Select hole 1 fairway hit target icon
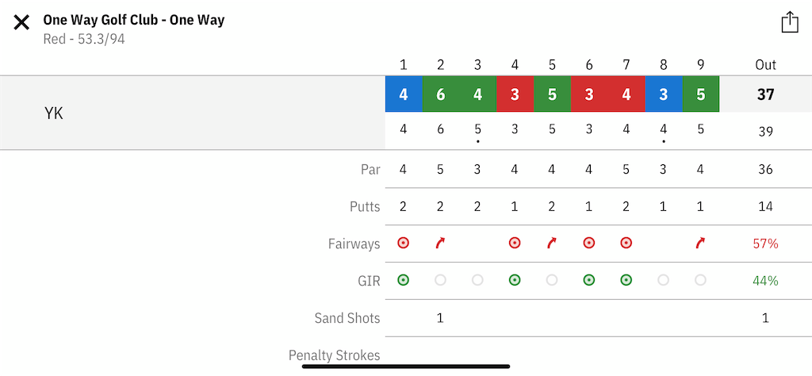The height and width of the screenshot is (376, 812). click(404, 243)
